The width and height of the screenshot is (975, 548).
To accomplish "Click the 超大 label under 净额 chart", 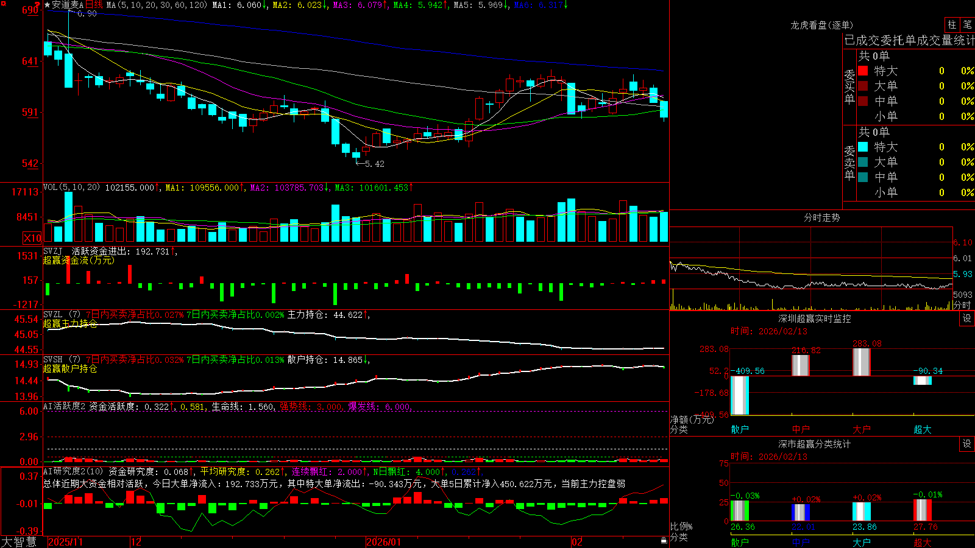I will [x=923, y=429].
